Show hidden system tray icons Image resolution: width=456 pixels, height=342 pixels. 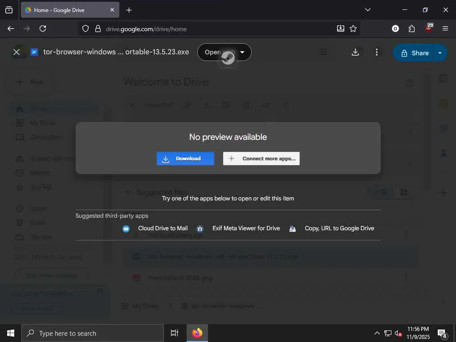coord(377,333)
